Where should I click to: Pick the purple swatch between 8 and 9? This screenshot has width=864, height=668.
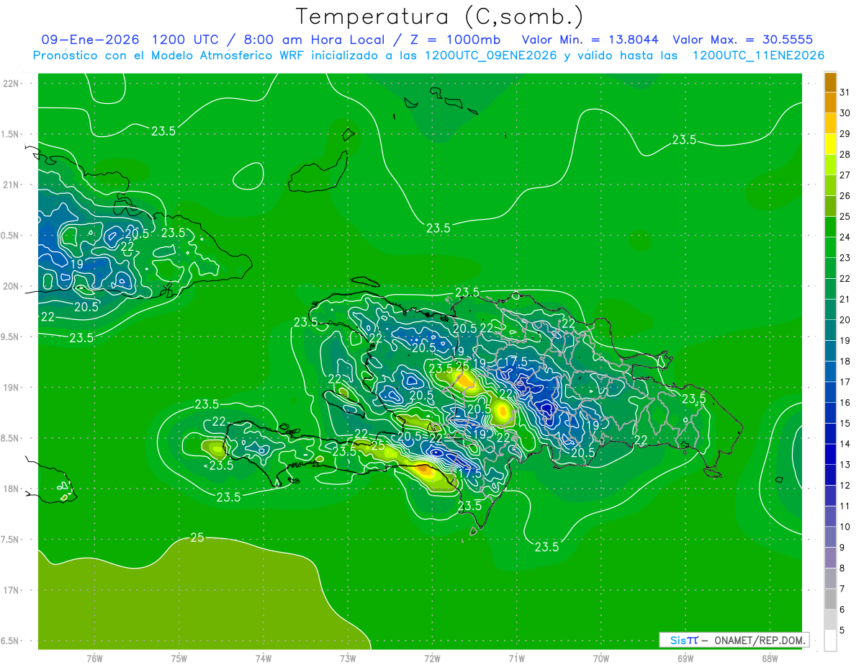coord(830,558)
